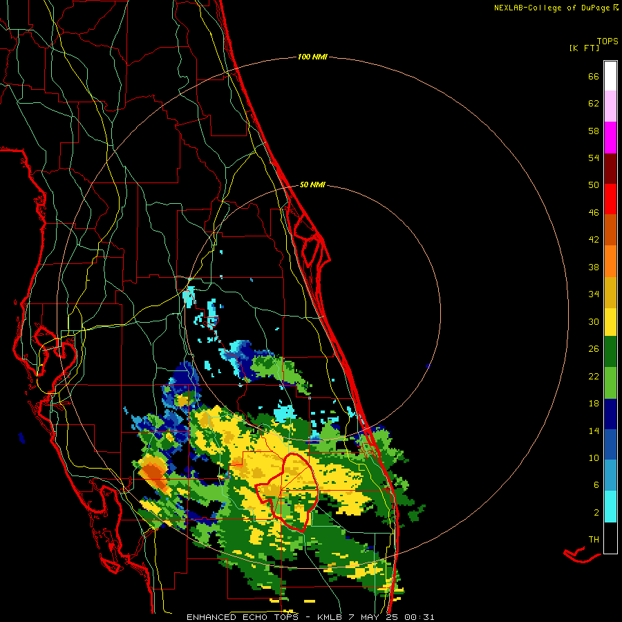This screenshot has width=622, height=622.
Task: Click the medium blue 10-14 kft swatch
Action: [x=610, y=444]
